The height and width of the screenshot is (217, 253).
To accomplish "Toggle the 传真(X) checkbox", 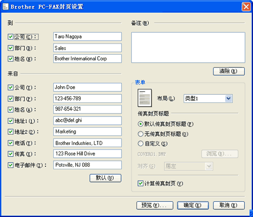I will pos(11,154).
